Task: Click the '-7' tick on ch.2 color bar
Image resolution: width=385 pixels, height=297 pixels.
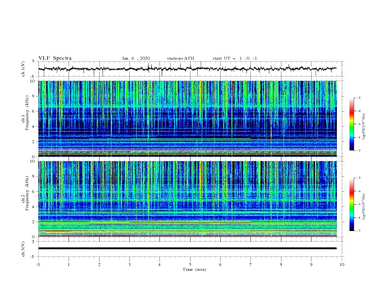Action: click(358, 231)
